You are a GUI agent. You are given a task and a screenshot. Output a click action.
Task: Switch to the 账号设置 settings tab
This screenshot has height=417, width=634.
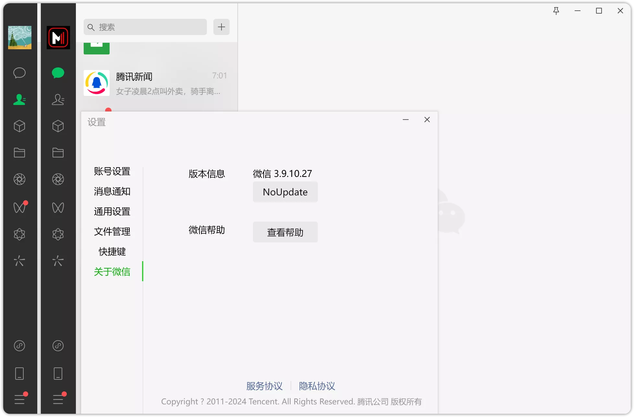click(x=112, y=171)
